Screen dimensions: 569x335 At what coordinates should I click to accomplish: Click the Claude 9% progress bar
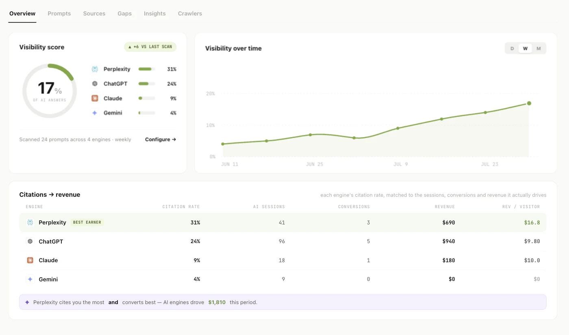click(147, 98)
